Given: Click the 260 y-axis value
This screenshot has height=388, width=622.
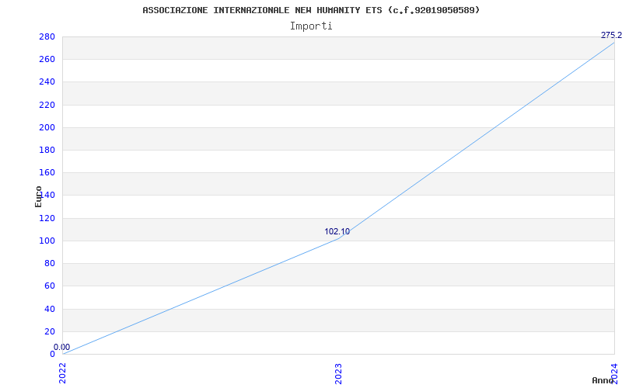Looking at the screenshot, I should [47, 60].
